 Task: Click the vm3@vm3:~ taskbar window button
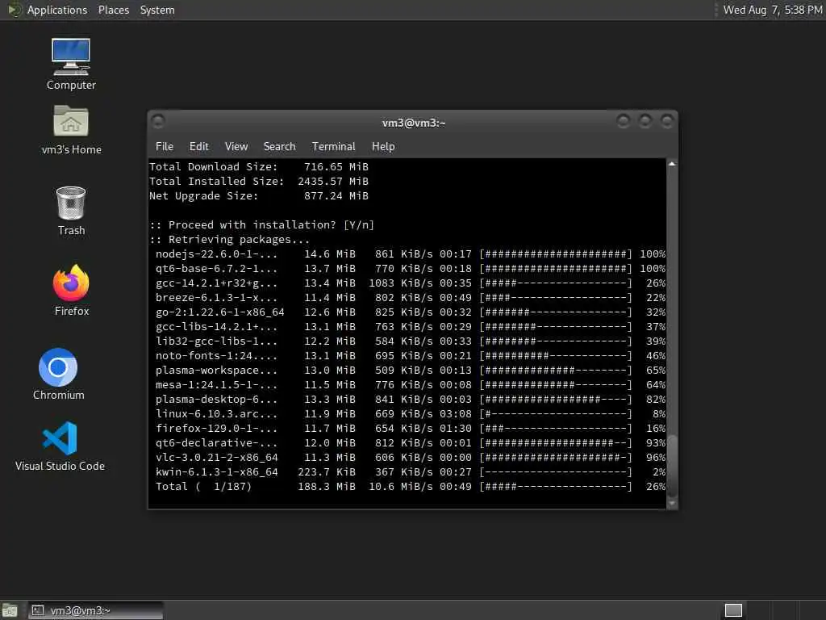[96, 610]
